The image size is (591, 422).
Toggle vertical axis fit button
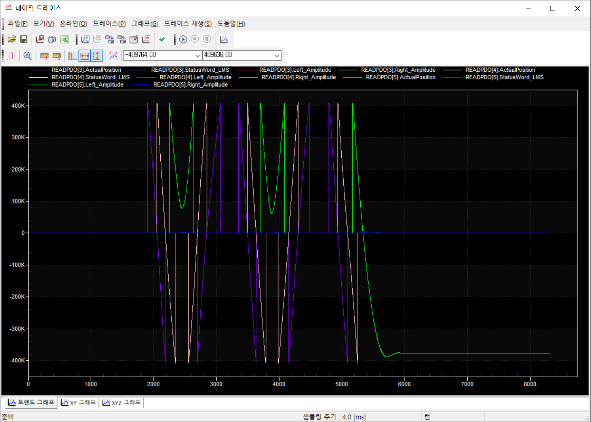(x=97, y=55)
